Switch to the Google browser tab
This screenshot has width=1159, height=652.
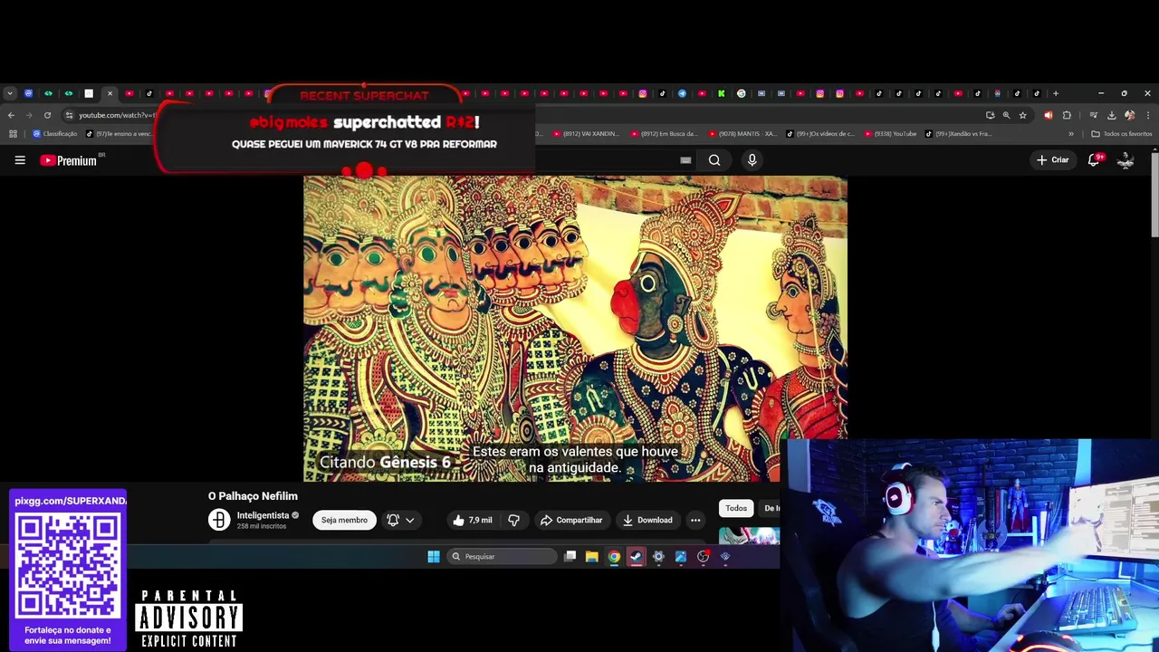click(x=741, y=93)
